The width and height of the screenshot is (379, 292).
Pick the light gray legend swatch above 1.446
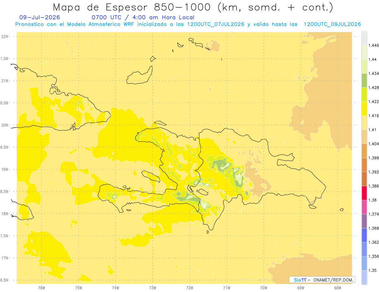tap(364, 38)
